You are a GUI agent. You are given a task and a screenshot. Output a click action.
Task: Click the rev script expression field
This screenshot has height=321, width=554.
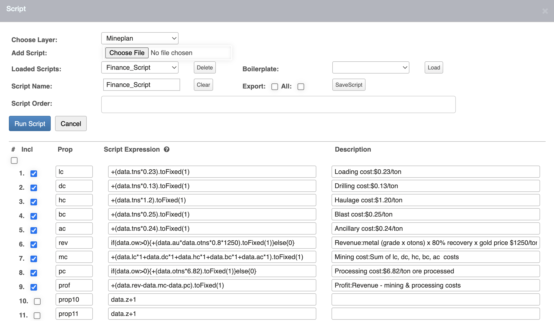pyautogui.click(x=212, y=243)
